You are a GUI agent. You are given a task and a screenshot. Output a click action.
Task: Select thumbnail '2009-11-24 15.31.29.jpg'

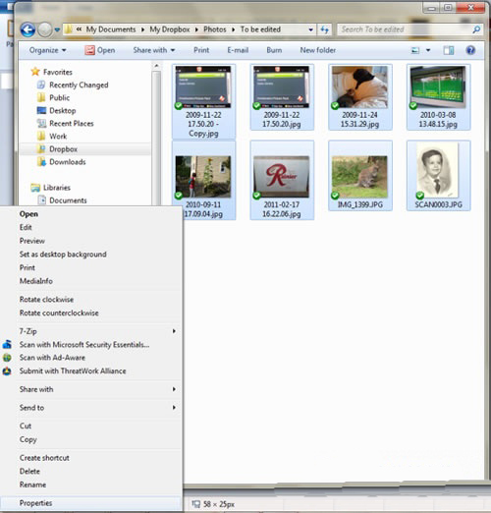click(359, 97)
